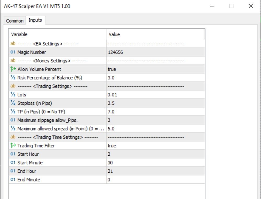
Task: Click the integer icon beside Maximum slippage allow_Pips
Action: 13,120
